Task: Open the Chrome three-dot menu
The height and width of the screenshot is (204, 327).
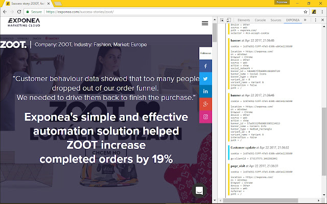Action: pyautogui.click(x=322, y=12)
